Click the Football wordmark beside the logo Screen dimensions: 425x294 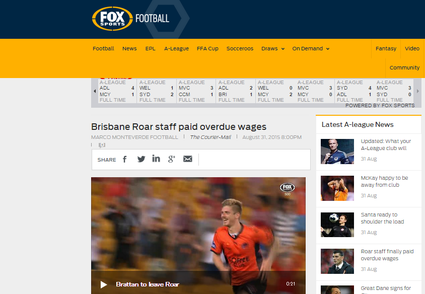coord(153,19)
